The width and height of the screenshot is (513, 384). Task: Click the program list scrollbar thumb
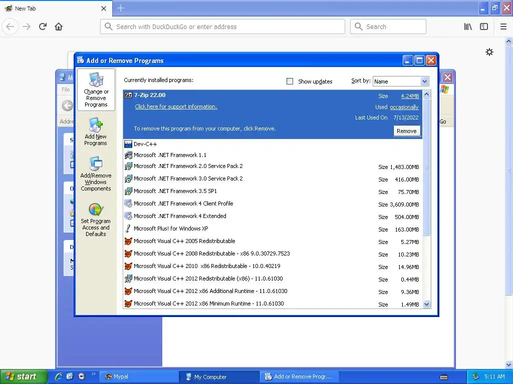[x=426, y=166]
